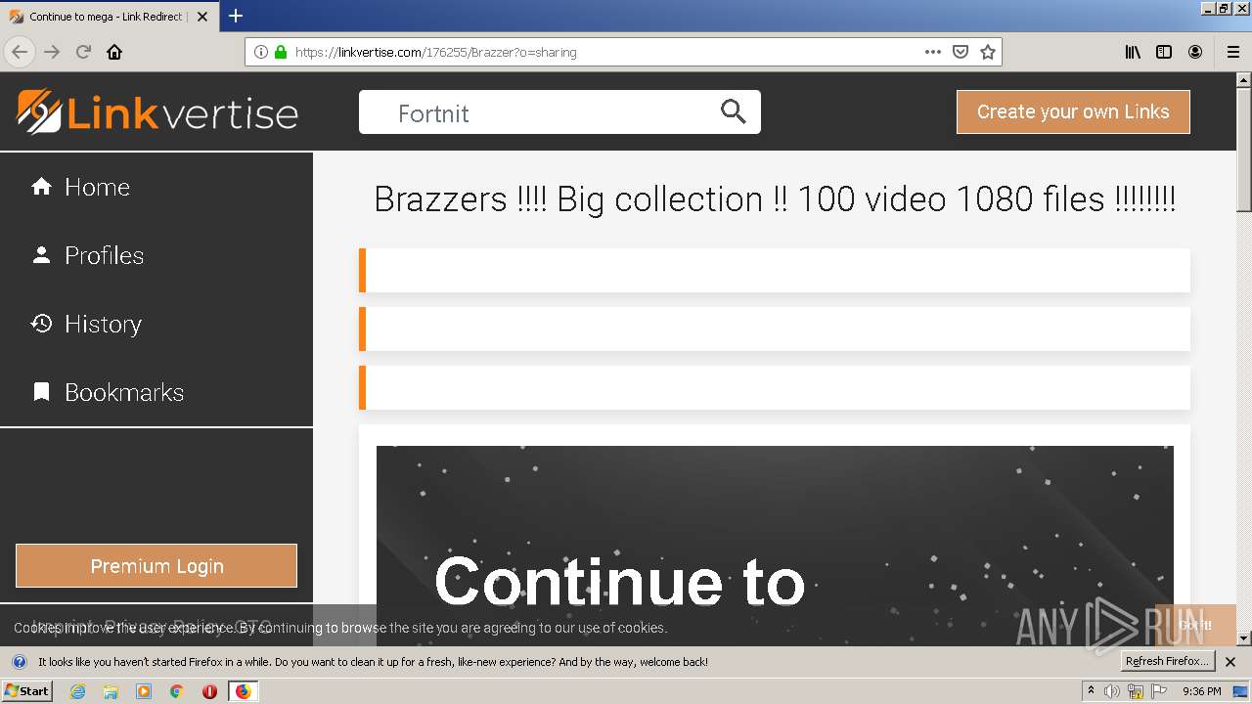Open the Firefox account icon
Image resolution: width=1252 pixels, height=704 pixels.
tap(1195, 52)
